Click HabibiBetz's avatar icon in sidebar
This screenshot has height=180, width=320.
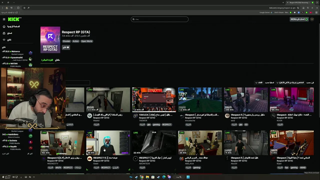pyautogui.click(x=30, y=136)
